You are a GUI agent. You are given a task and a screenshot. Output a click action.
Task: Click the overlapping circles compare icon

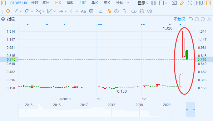click(134, 11)
